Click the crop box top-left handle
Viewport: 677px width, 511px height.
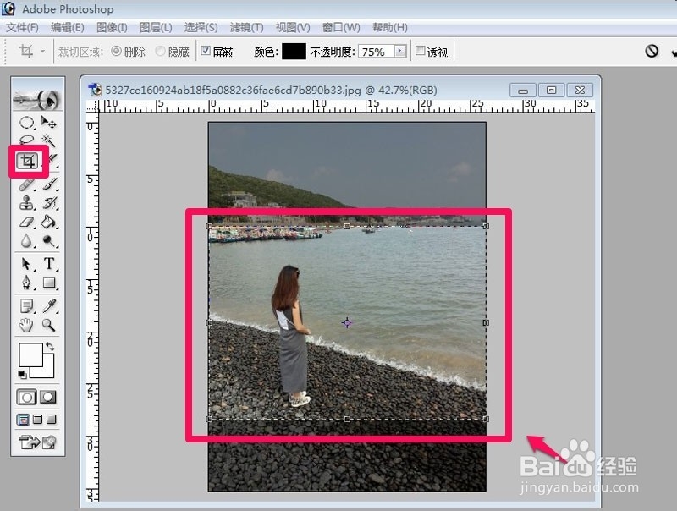click(x=209, y=226)
